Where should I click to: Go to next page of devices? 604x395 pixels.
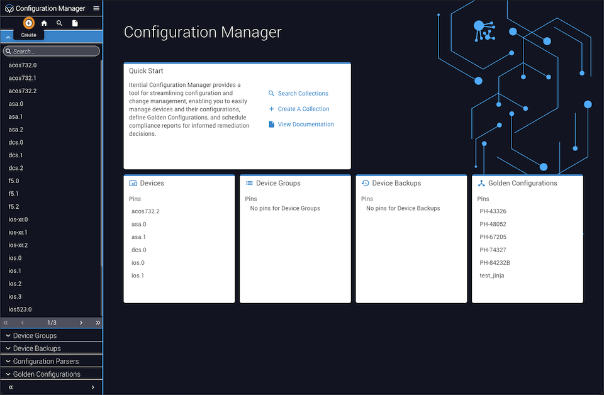point(81,323)
